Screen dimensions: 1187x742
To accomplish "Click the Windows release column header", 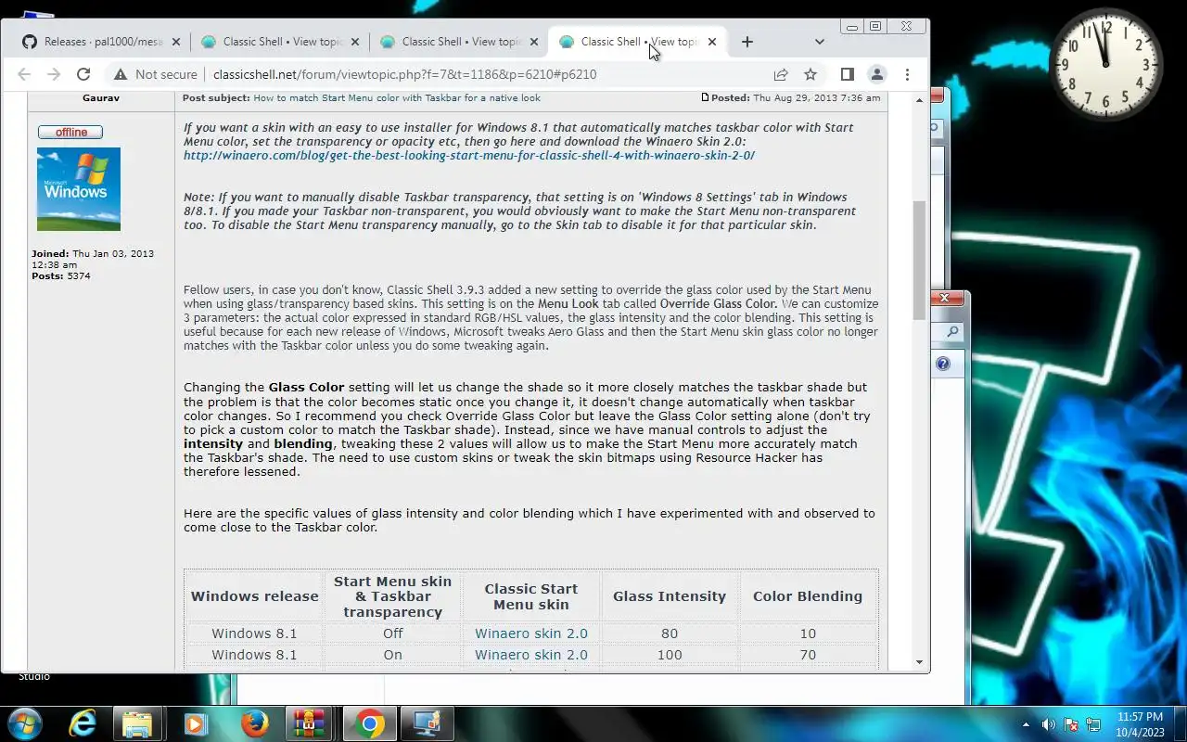I will [x=255, y=596].
